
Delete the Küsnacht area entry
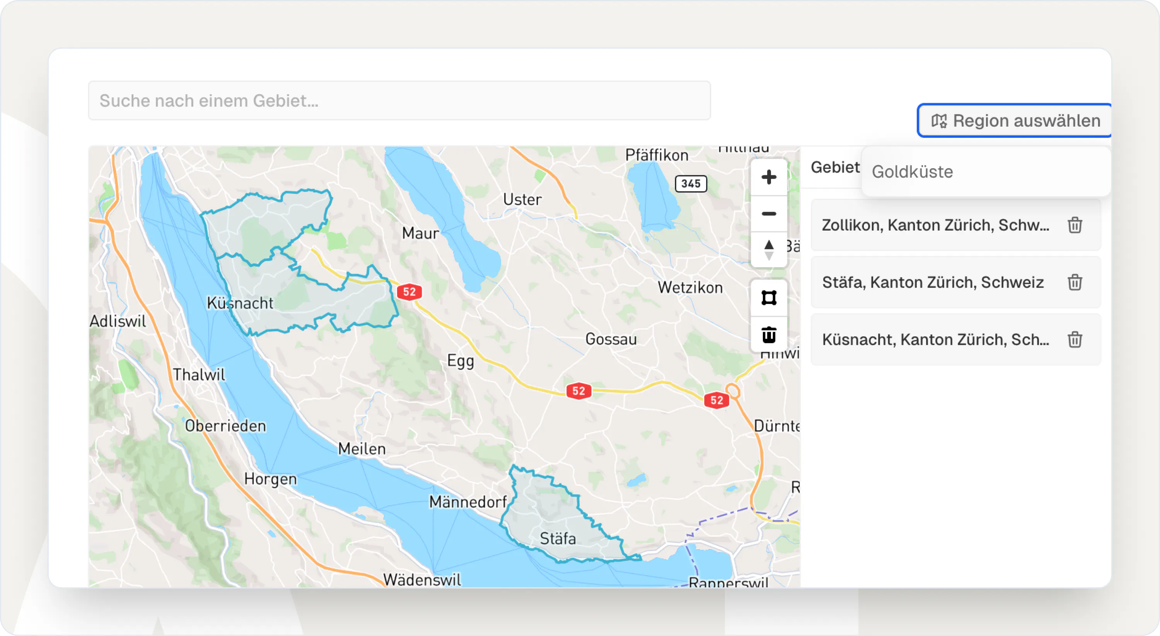pos(1075,339)
